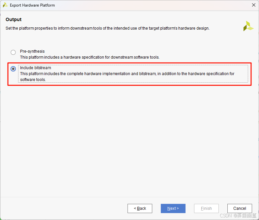Click the Export Hardware Platform window title
Image resolution: width=259 pixels, height=220 pixels.
click(x=32, y=5)
